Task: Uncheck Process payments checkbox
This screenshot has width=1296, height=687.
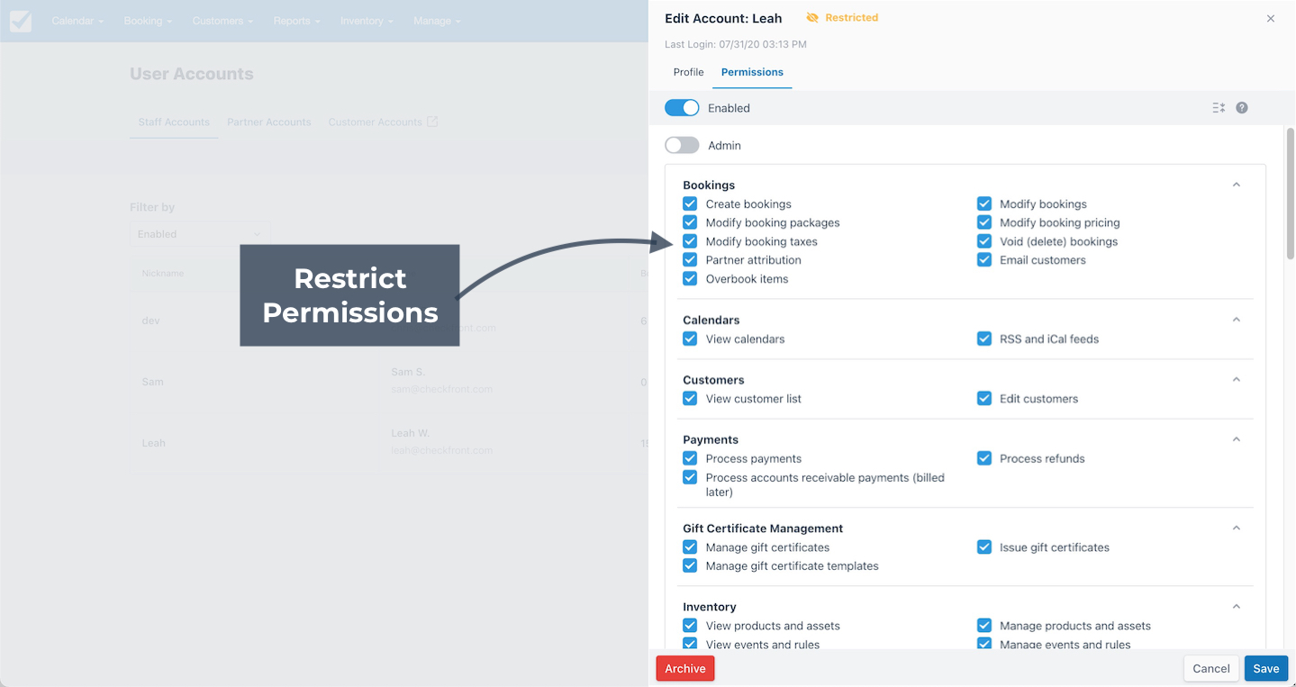Action: (x=690, y=458)
